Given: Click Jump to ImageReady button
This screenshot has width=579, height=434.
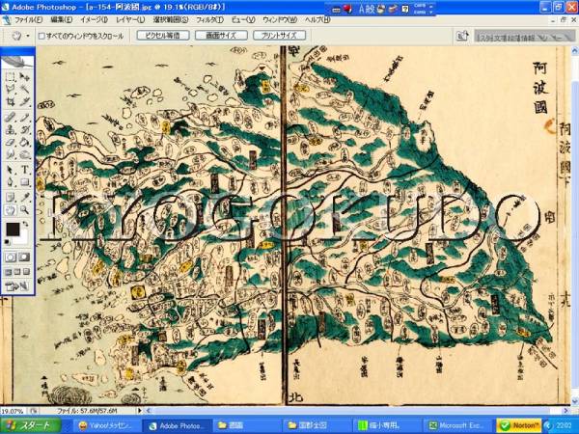Looking at the screenshot, I should click(17, 286).
